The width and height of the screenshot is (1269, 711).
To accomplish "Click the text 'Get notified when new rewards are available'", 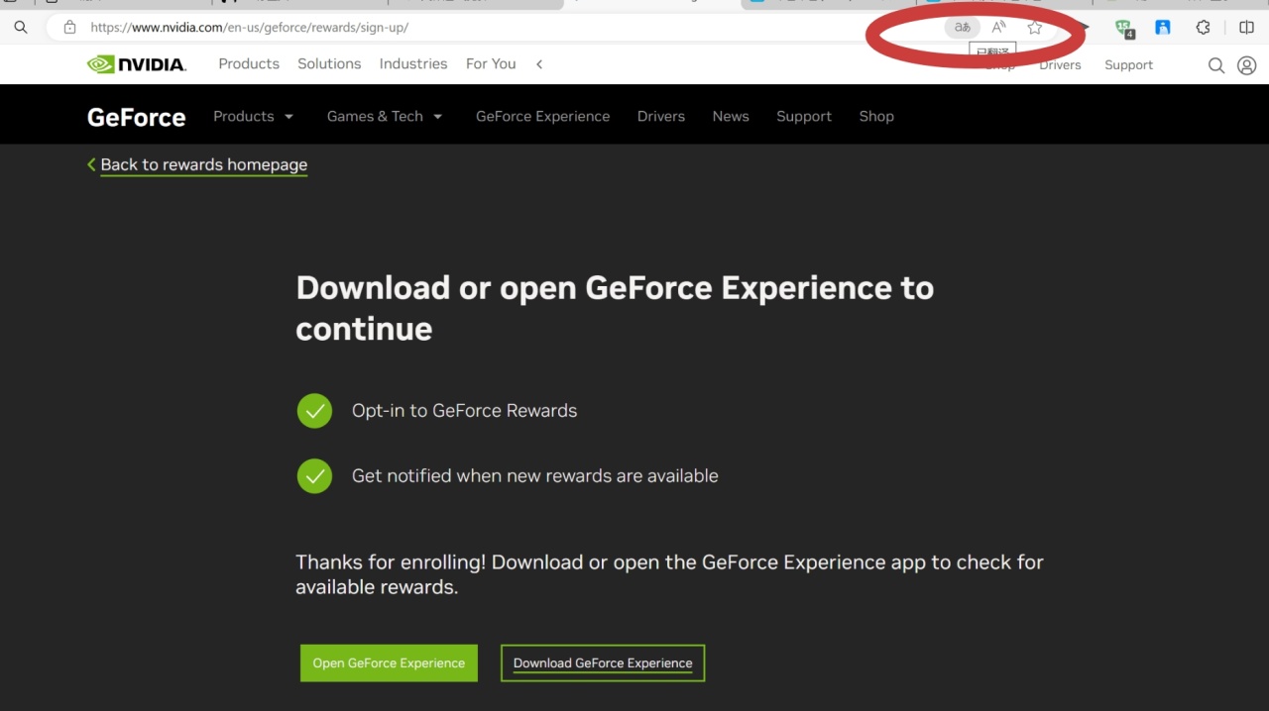I will (x=535, y=476).
